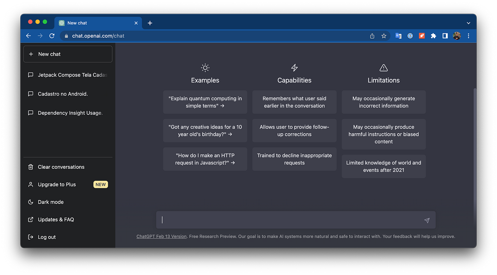The image size is (497, 275).
Task: Open the browser extensions puzzle icon
Action: [433, 36]
